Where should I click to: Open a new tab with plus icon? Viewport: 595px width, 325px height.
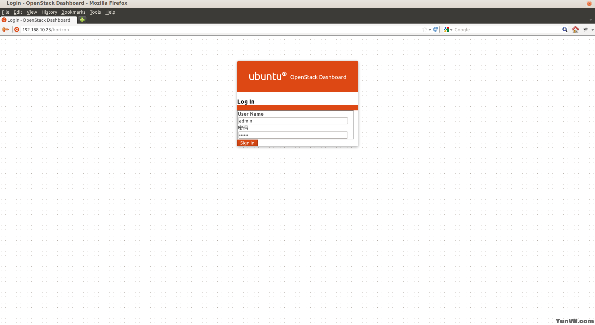click(x=82, y=20)
